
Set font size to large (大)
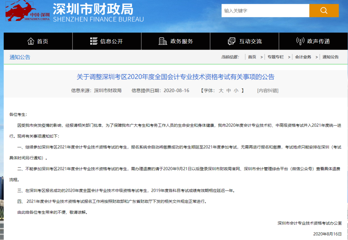221,90
